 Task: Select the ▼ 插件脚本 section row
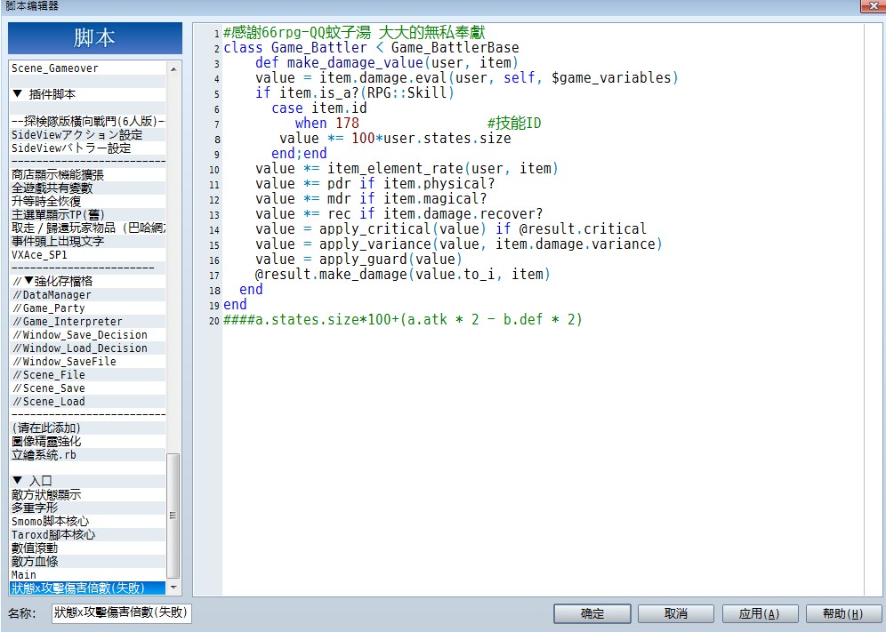[87, 94]
